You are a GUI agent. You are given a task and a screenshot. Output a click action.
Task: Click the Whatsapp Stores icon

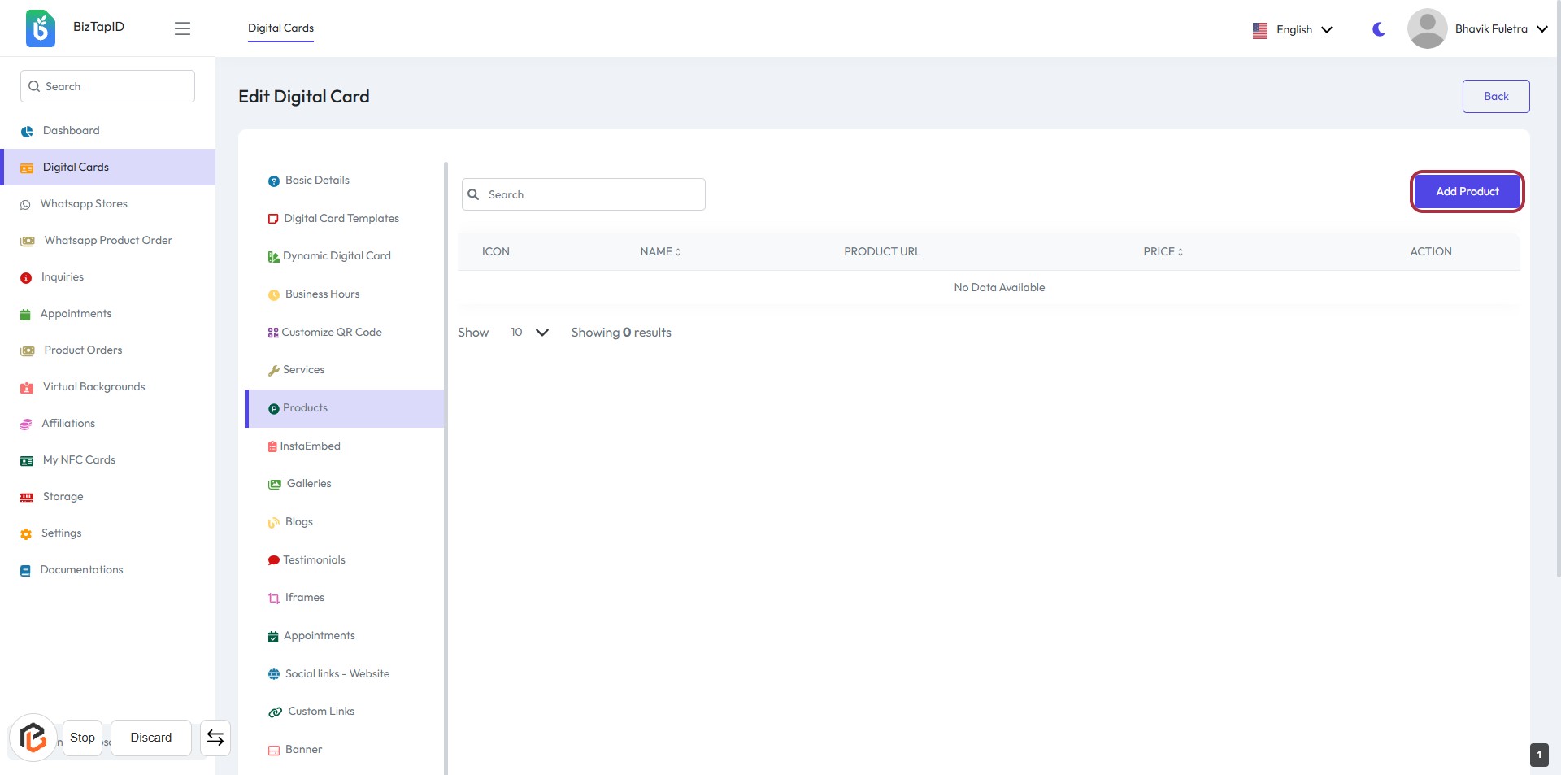click(x=25, y=205)
